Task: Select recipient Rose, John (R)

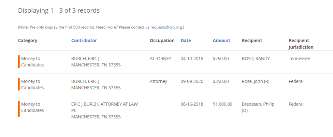Action: point(256,81)
